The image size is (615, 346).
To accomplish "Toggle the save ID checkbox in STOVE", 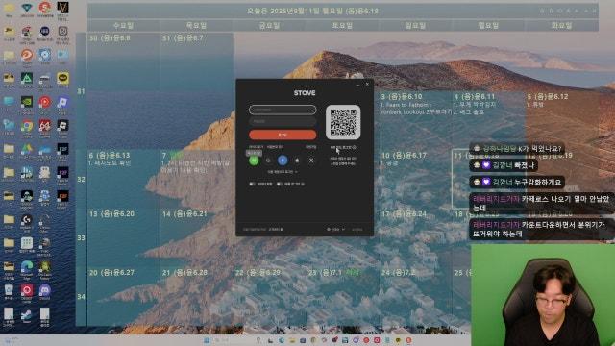I will click(260, 184).
